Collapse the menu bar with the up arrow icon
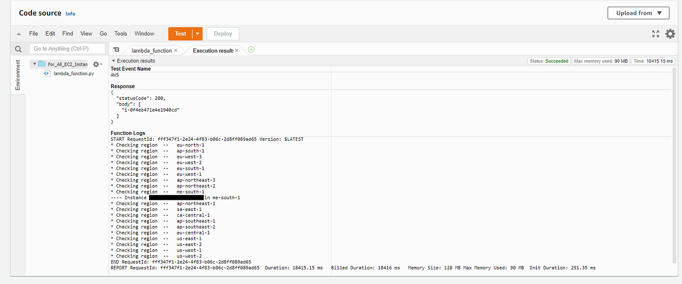 (x=18, y=34)
